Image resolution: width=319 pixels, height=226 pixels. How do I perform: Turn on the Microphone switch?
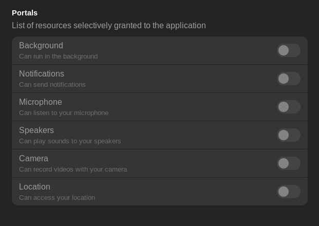[x=289, y=107]
